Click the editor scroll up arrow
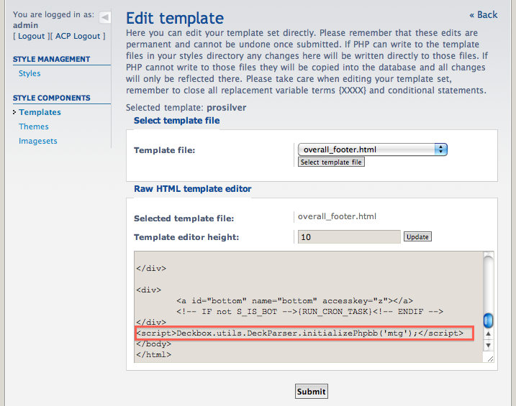 489,333
